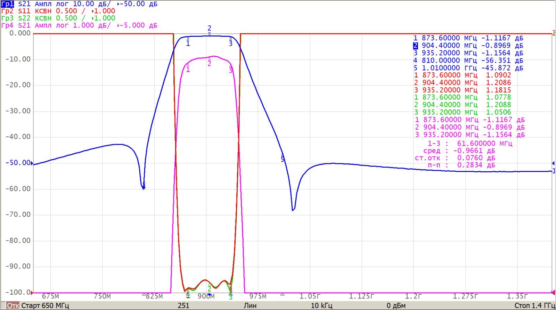Viewport: 556px width, 310px height.
Task: Select the Гр4 trace label
Action: 7,25
